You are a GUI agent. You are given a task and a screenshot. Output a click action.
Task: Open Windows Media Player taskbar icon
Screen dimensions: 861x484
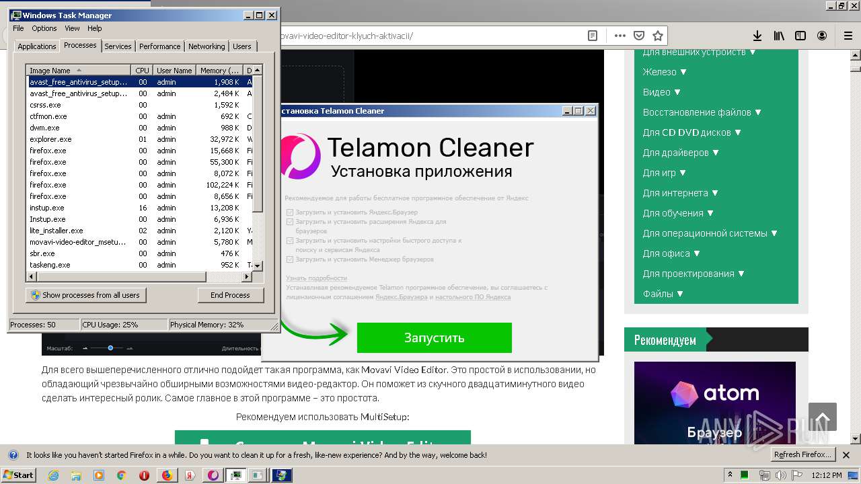click(99, 475)
